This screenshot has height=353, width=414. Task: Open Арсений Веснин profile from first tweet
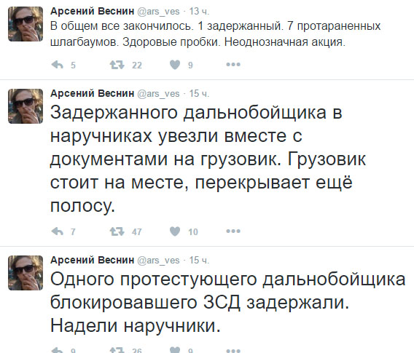92,11
